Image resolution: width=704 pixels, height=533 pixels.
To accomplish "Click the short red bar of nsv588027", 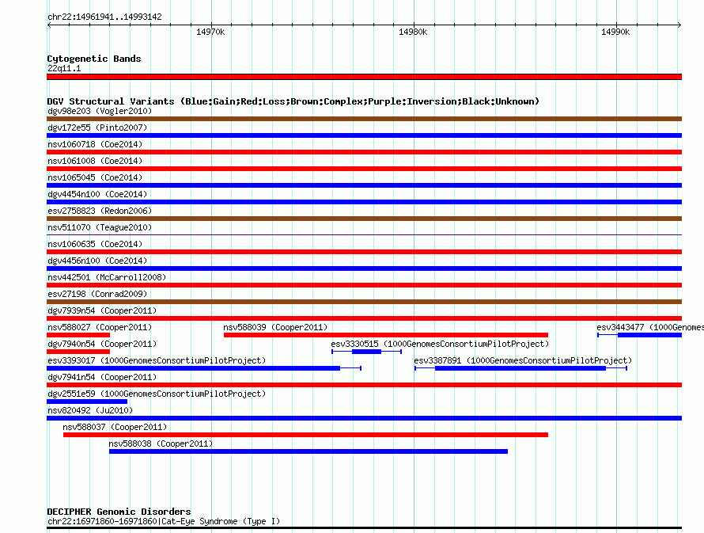I will click(78, 335).
